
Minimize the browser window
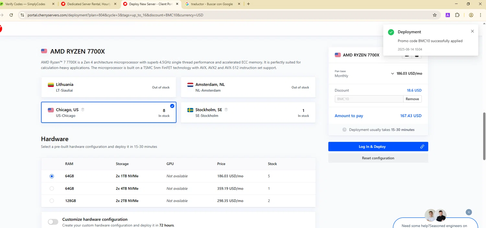(x=456, y=4)
